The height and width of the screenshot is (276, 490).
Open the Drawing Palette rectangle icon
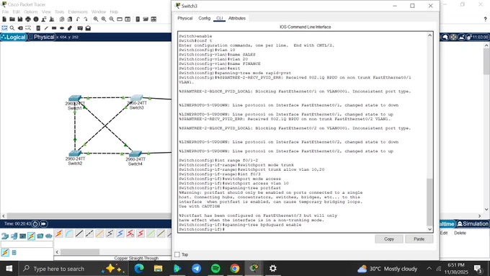tap(120, 19)
